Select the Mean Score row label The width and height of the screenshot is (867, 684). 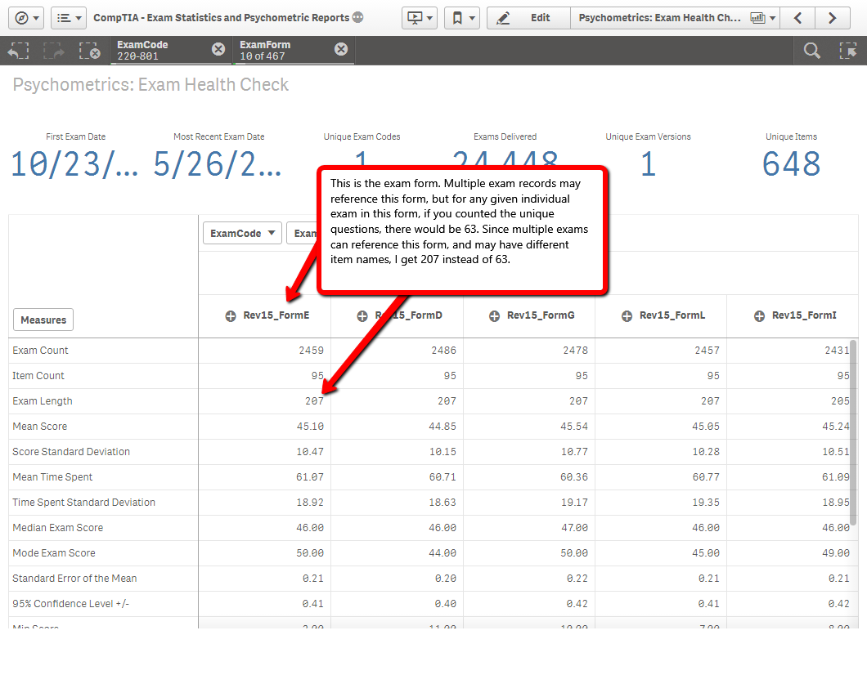(x=40, y=427)
